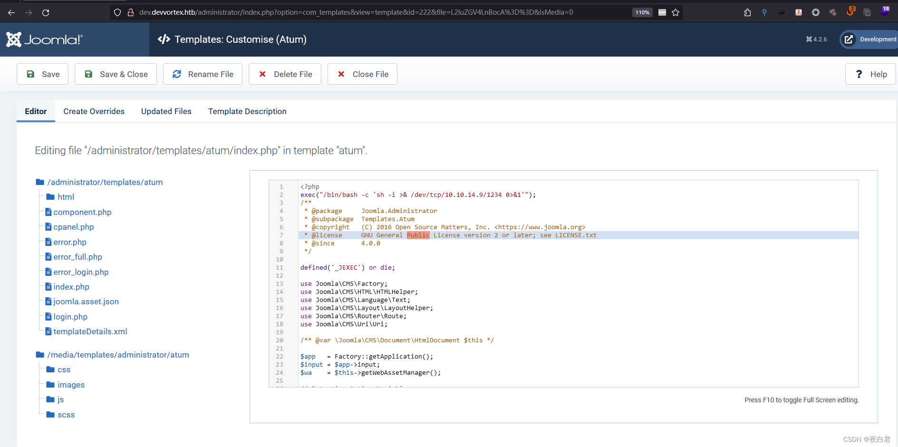898x447 pixels.
Task: Save the file
Action: pyautogui.click(x=43, y=74)
